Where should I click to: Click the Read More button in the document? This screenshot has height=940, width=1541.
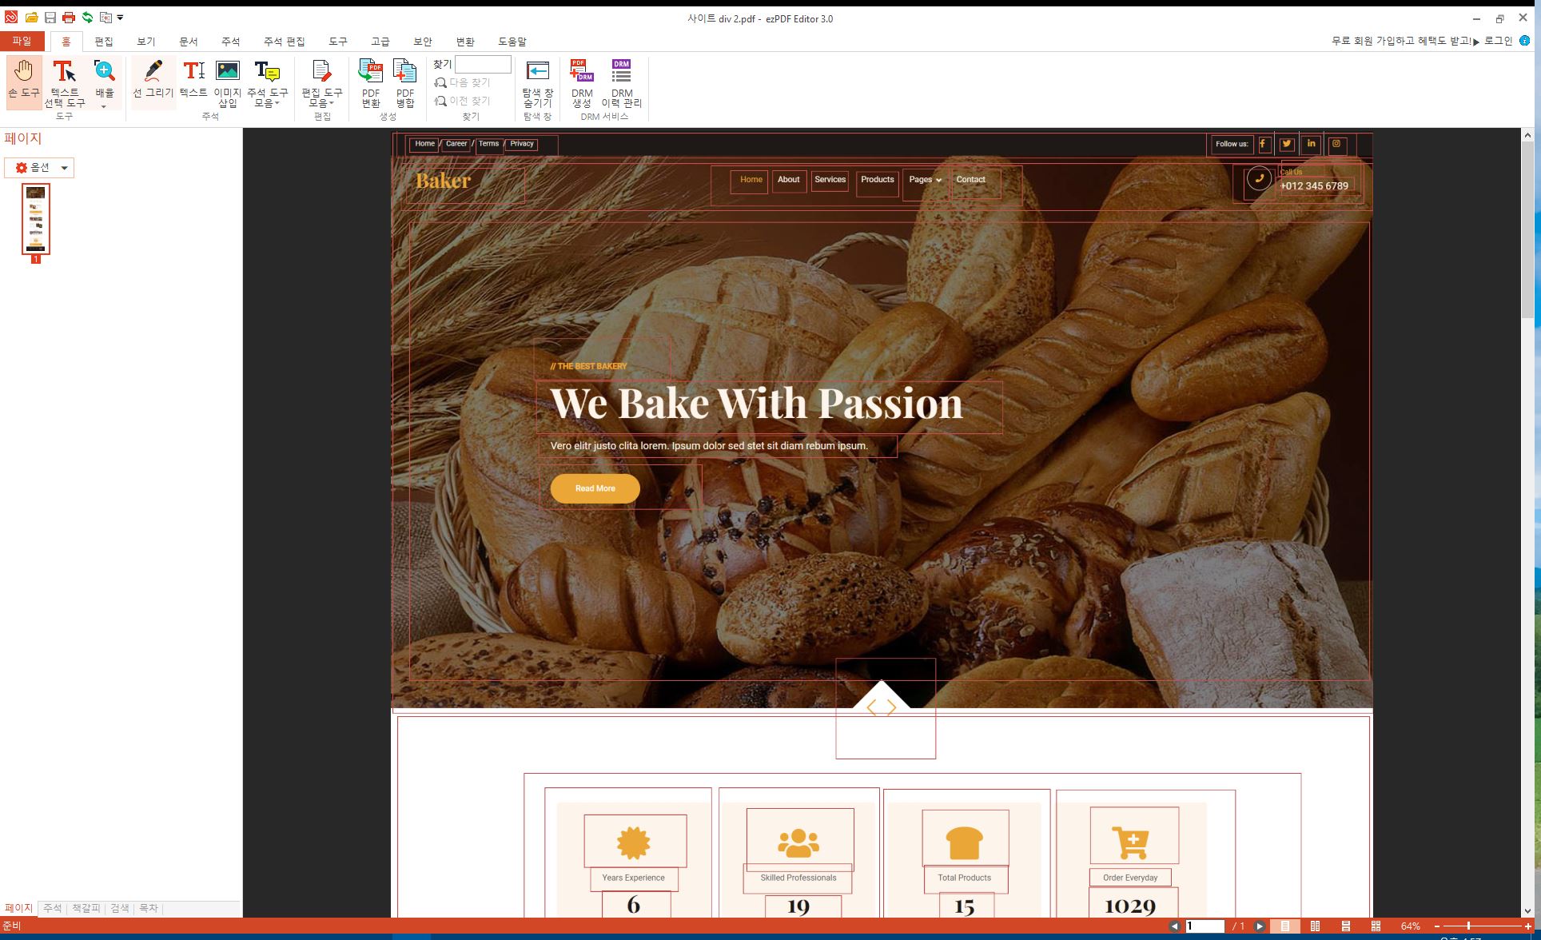595,488
